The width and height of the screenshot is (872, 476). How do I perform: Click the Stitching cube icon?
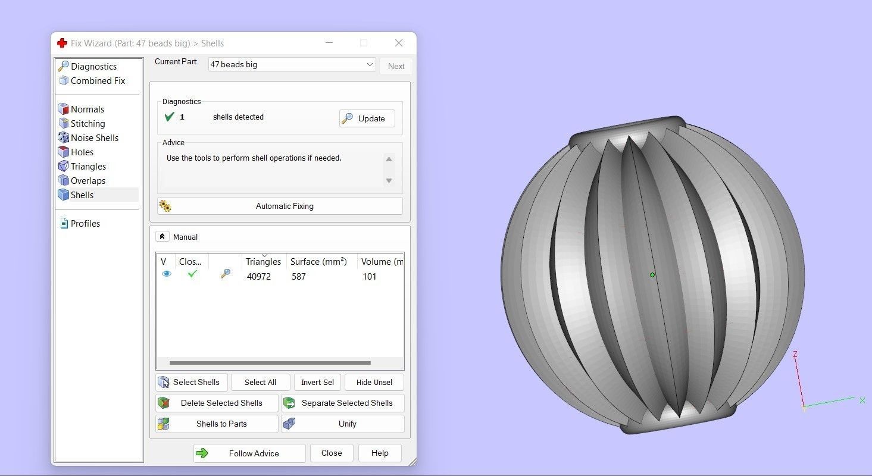pos(63,123)
